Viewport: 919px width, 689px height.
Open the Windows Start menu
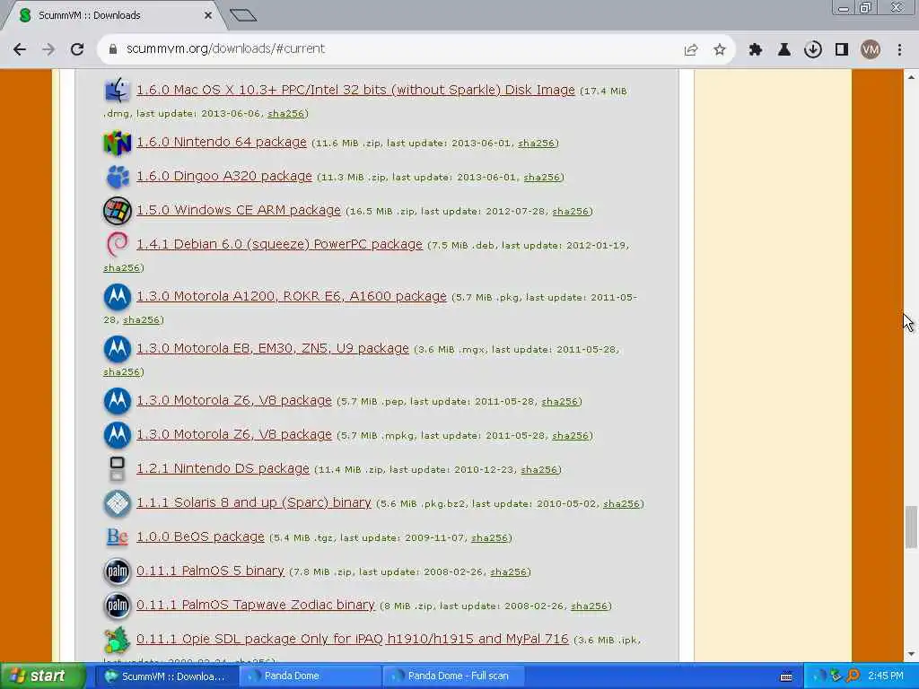[x=43, y=676]
